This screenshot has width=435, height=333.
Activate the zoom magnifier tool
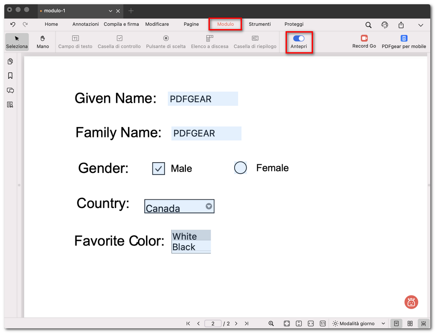click(272, 323)
